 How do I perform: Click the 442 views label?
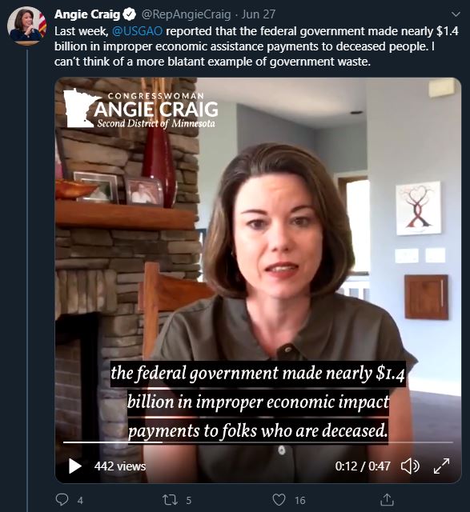coord(120,466)
